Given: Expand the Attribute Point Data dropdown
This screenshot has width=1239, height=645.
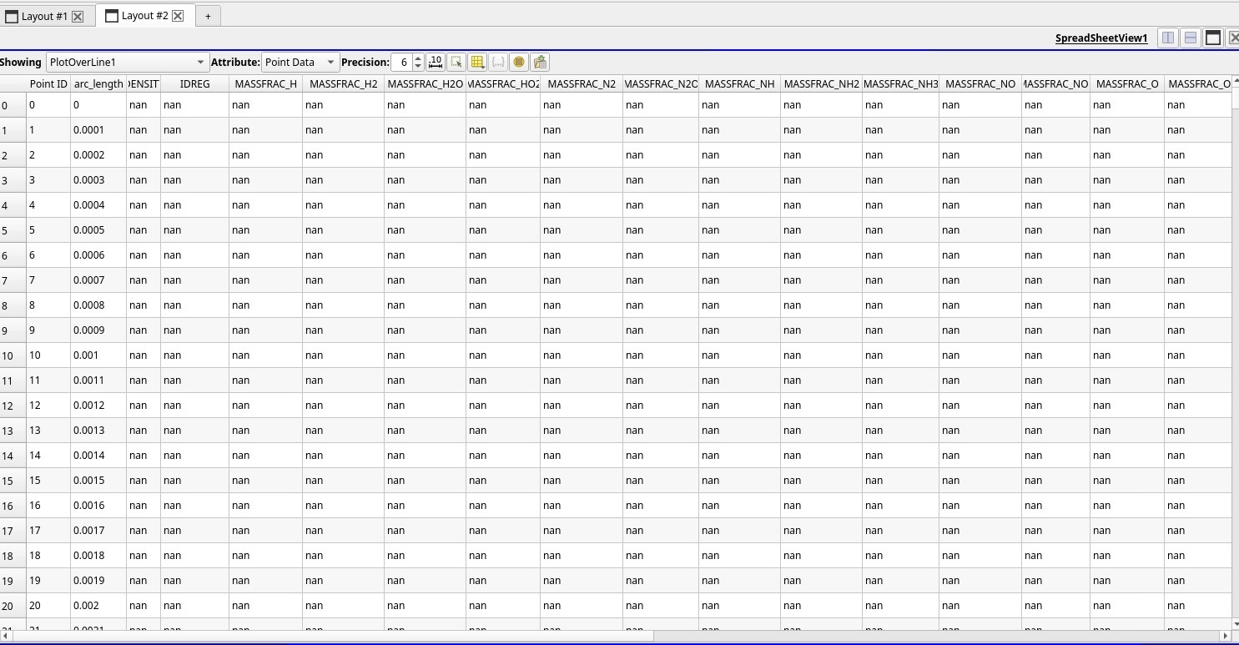Looking at the screenshot, I should 300,62.
